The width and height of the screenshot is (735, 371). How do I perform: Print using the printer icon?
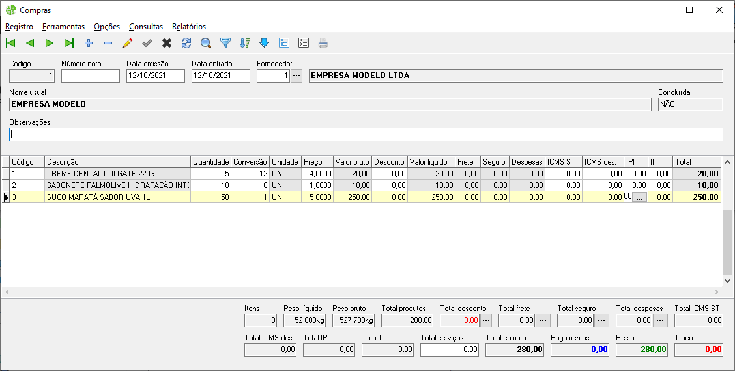(x=323, y=44)
